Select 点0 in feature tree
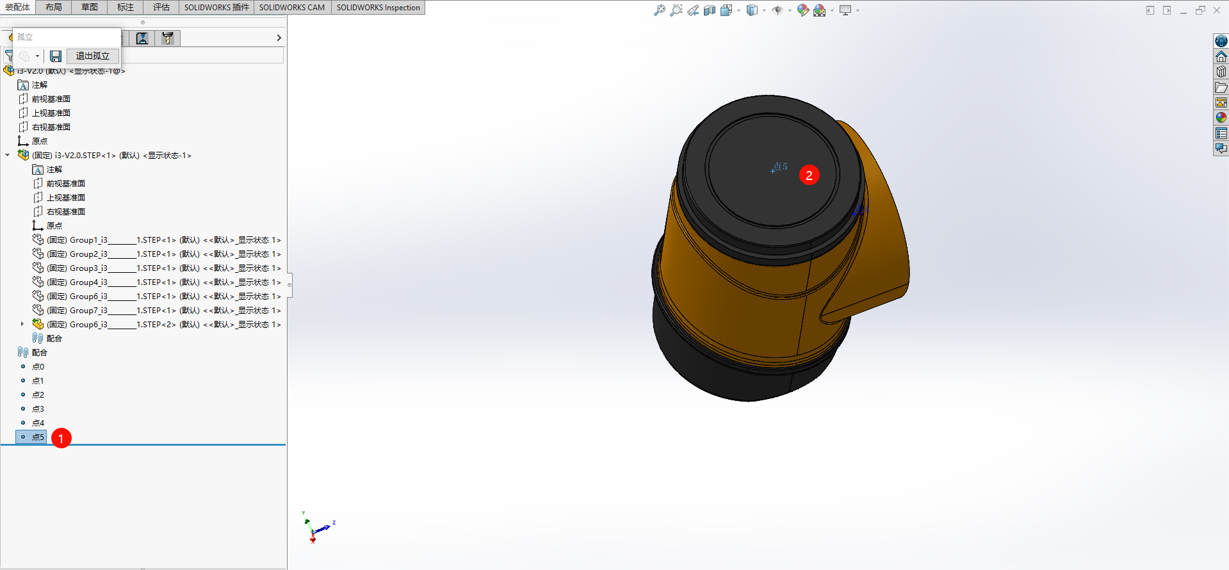This screenshot has height=570, width=1229. pos(32,366)
